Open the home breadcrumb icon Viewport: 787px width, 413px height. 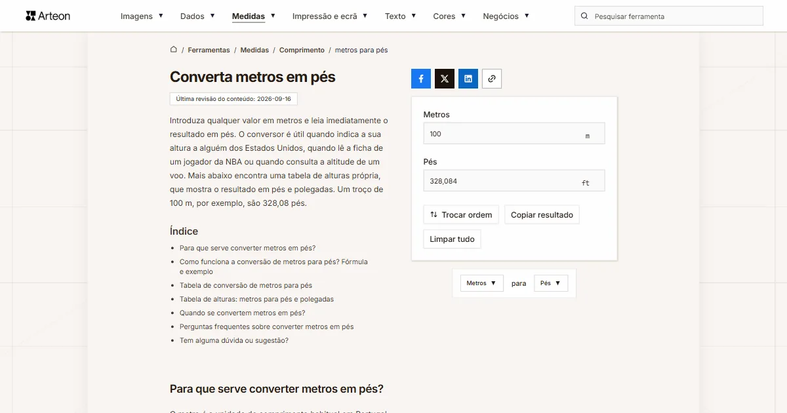[174, 50]
